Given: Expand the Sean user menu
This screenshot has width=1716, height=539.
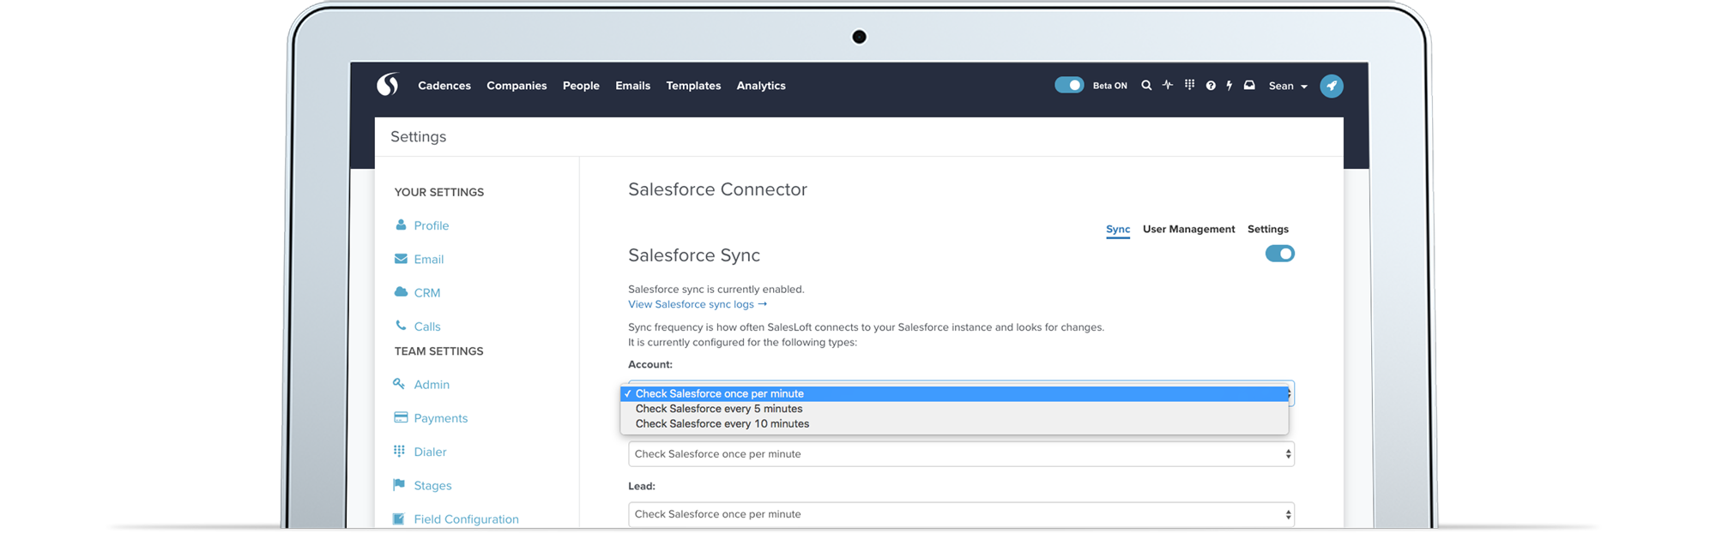Looking at the screenshot, I should click(1287, 86).
